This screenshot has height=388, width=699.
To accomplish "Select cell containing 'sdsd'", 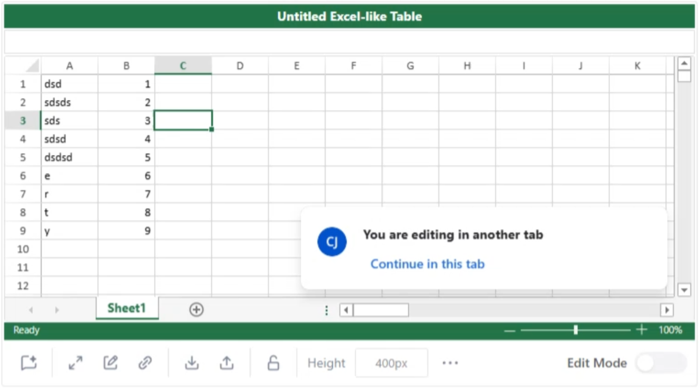I will pos(70,139).
